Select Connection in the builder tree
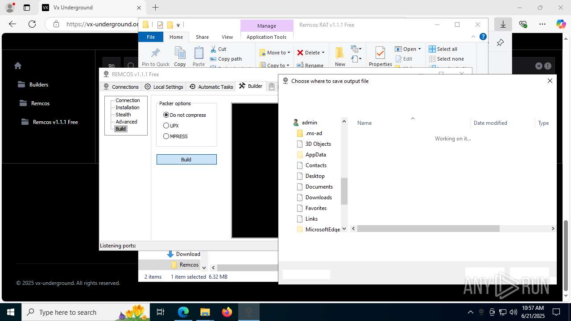Image resolution: width=571 pixels, height=321 pixels. point(128,100)
